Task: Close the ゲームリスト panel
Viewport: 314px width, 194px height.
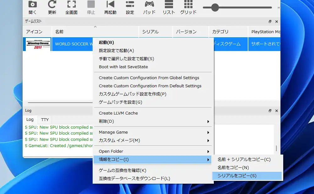Action: tap(277, 22)
